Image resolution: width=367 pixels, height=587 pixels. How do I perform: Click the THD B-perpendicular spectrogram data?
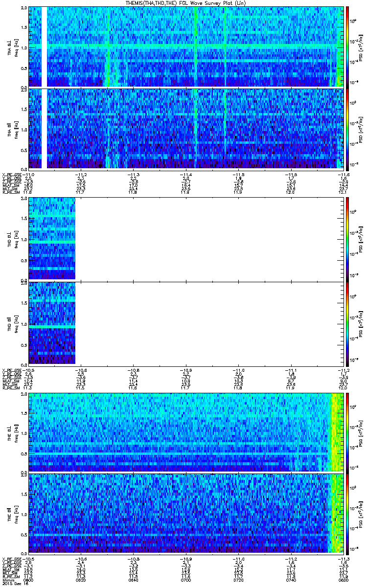click(x=52, y=238)
